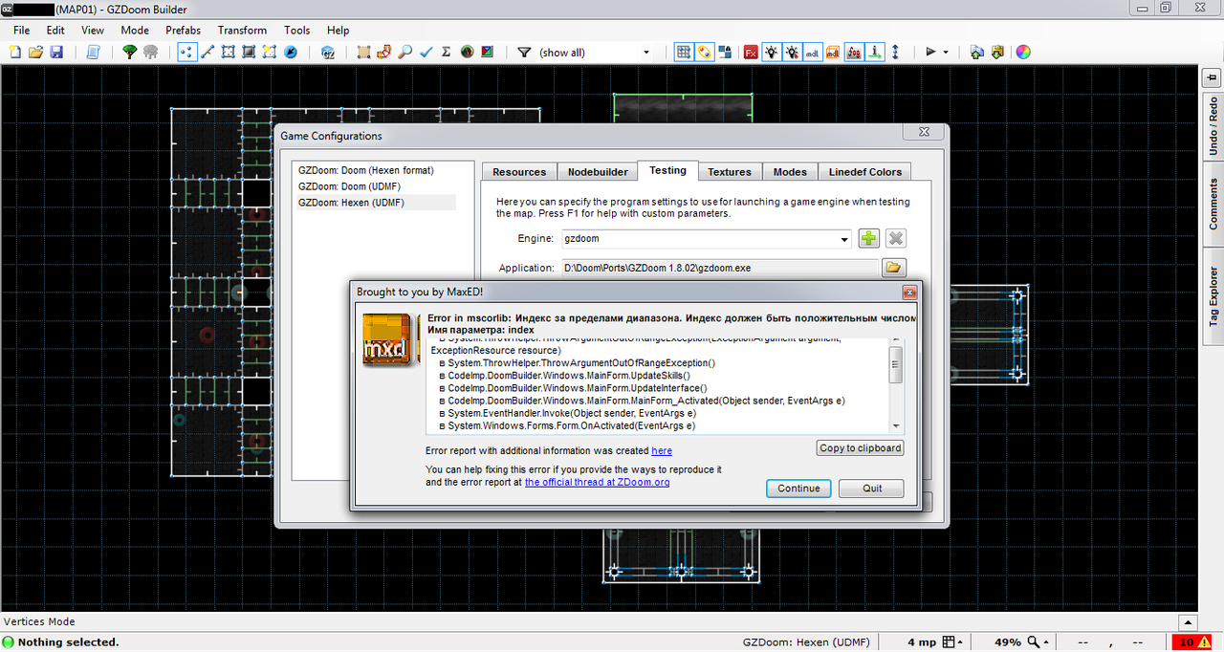Image resolution: width=1224 pixels, height=652 pixels.
Task: Open the '(show all)' things filter dropdown
Action: pos(594,53)
